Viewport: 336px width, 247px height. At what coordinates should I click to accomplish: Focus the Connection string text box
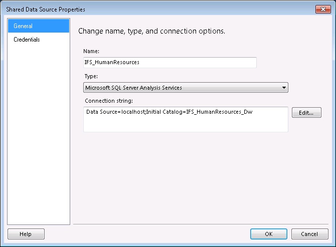(x=186, y=119)
